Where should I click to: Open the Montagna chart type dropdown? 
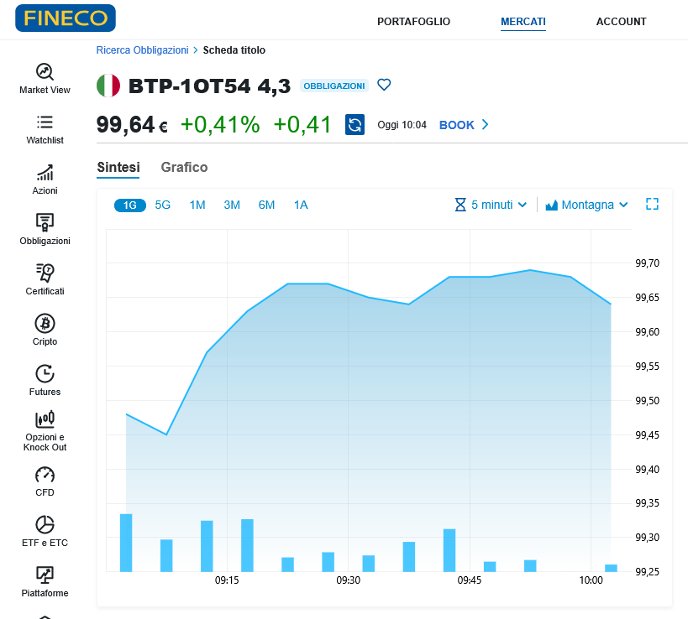click(586, 205)
